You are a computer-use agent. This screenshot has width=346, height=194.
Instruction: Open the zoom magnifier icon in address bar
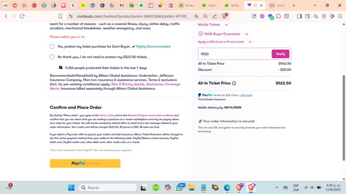205,16
